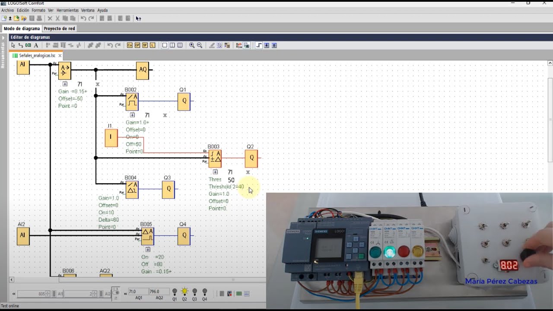
Task: Click the Delete X icon in main toolbar
Action: coord(50,18)
